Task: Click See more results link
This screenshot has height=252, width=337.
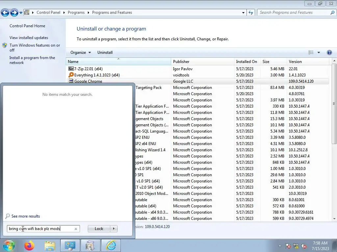Action: click(26, 216)
